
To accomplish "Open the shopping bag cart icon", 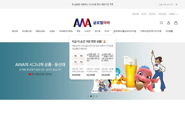I will point(176,23).
